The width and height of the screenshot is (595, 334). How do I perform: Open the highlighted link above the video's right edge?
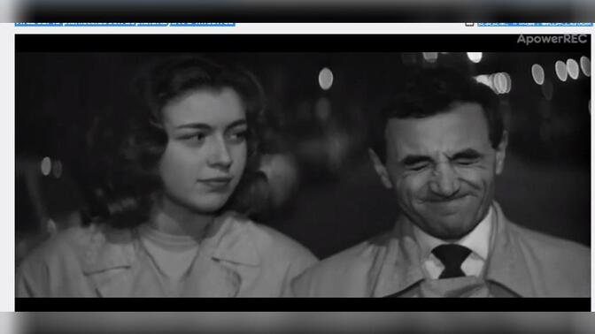point(534,24)
